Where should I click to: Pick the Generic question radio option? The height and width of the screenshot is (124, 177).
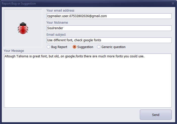coord(99,47)
